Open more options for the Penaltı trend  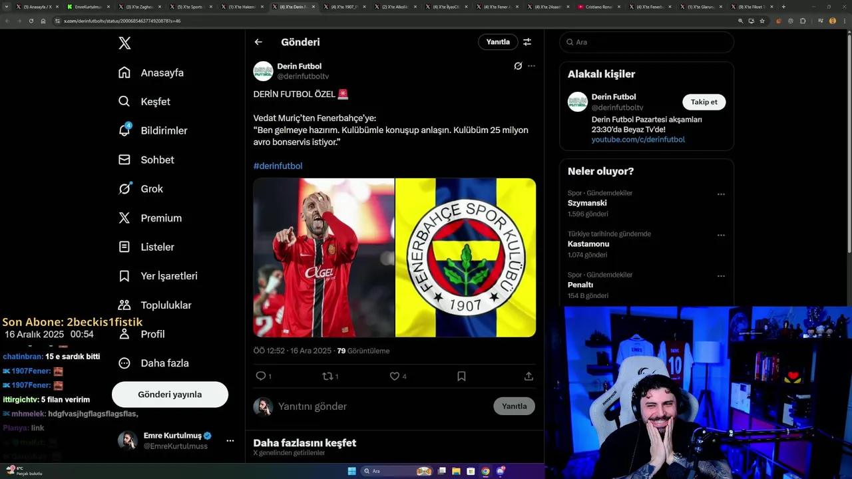click(721, 276)
